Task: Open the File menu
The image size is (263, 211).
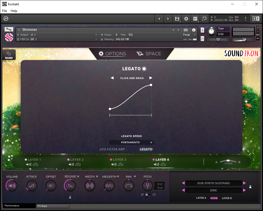Action: [5, 11]
